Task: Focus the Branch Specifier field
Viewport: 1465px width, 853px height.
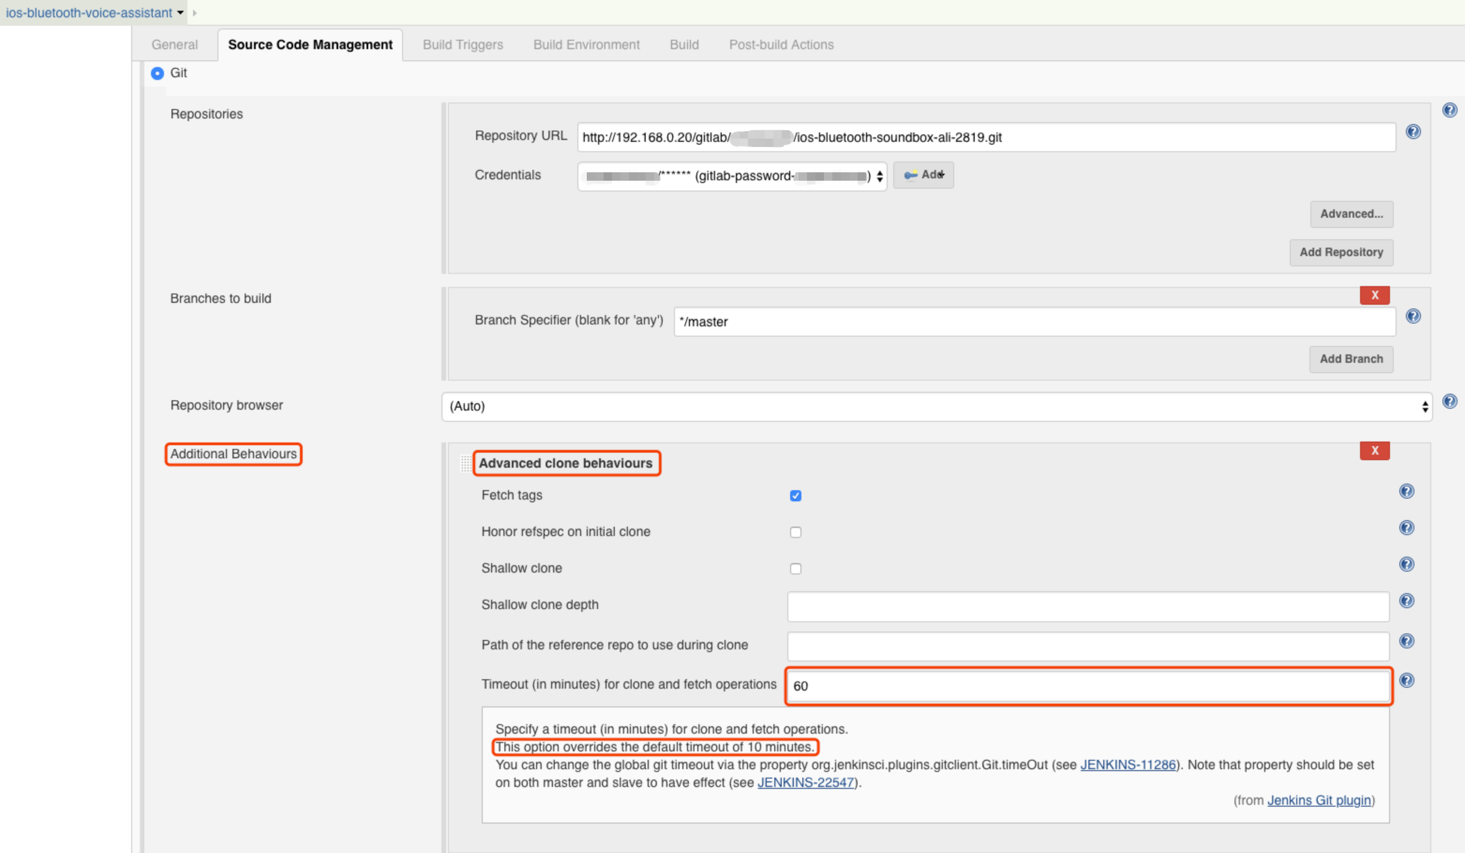Action: click(1034, 322)
